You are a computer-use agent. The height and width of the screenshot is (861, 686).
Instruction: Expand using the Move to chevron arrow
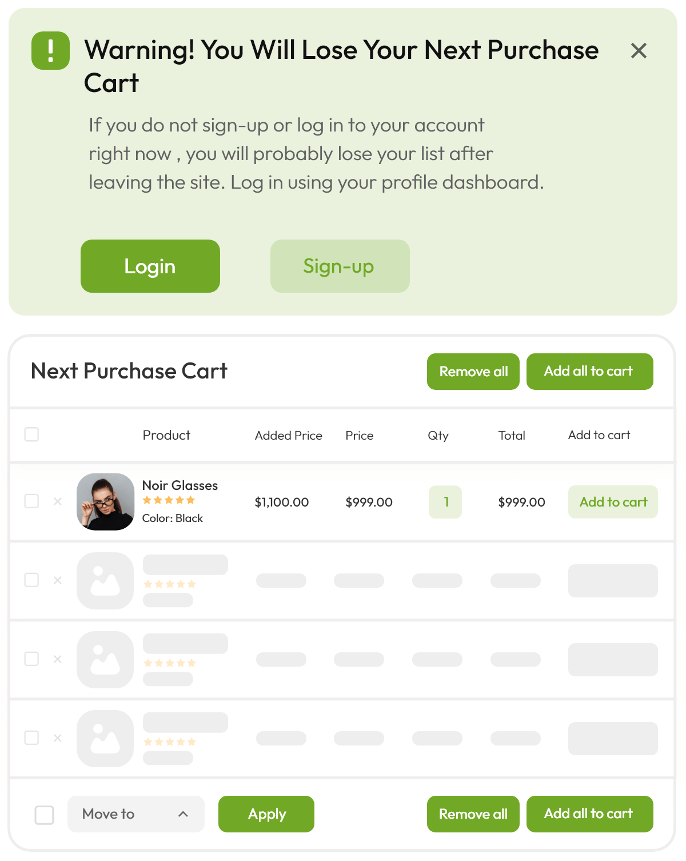tap(183, 814)
